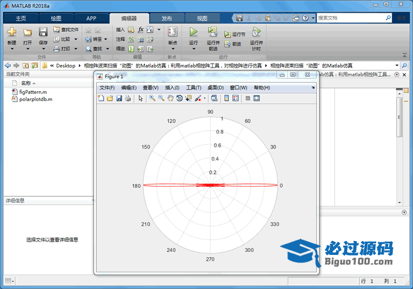Image resolution: width=413 pixels, height=289 pixels.
Task: Open the address bar path dropdown
Action: coord(397,65)
